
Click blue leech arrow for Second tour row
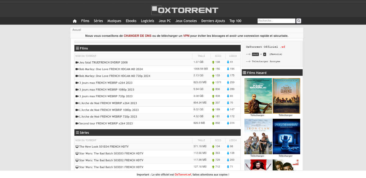tap(228, 123)
